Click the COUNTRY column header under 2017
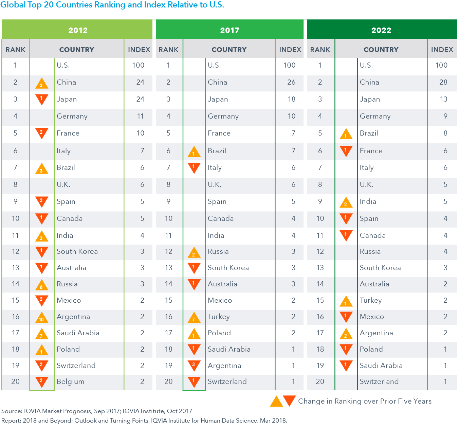This screenshot has width=459, height=426. pos(229,50)
